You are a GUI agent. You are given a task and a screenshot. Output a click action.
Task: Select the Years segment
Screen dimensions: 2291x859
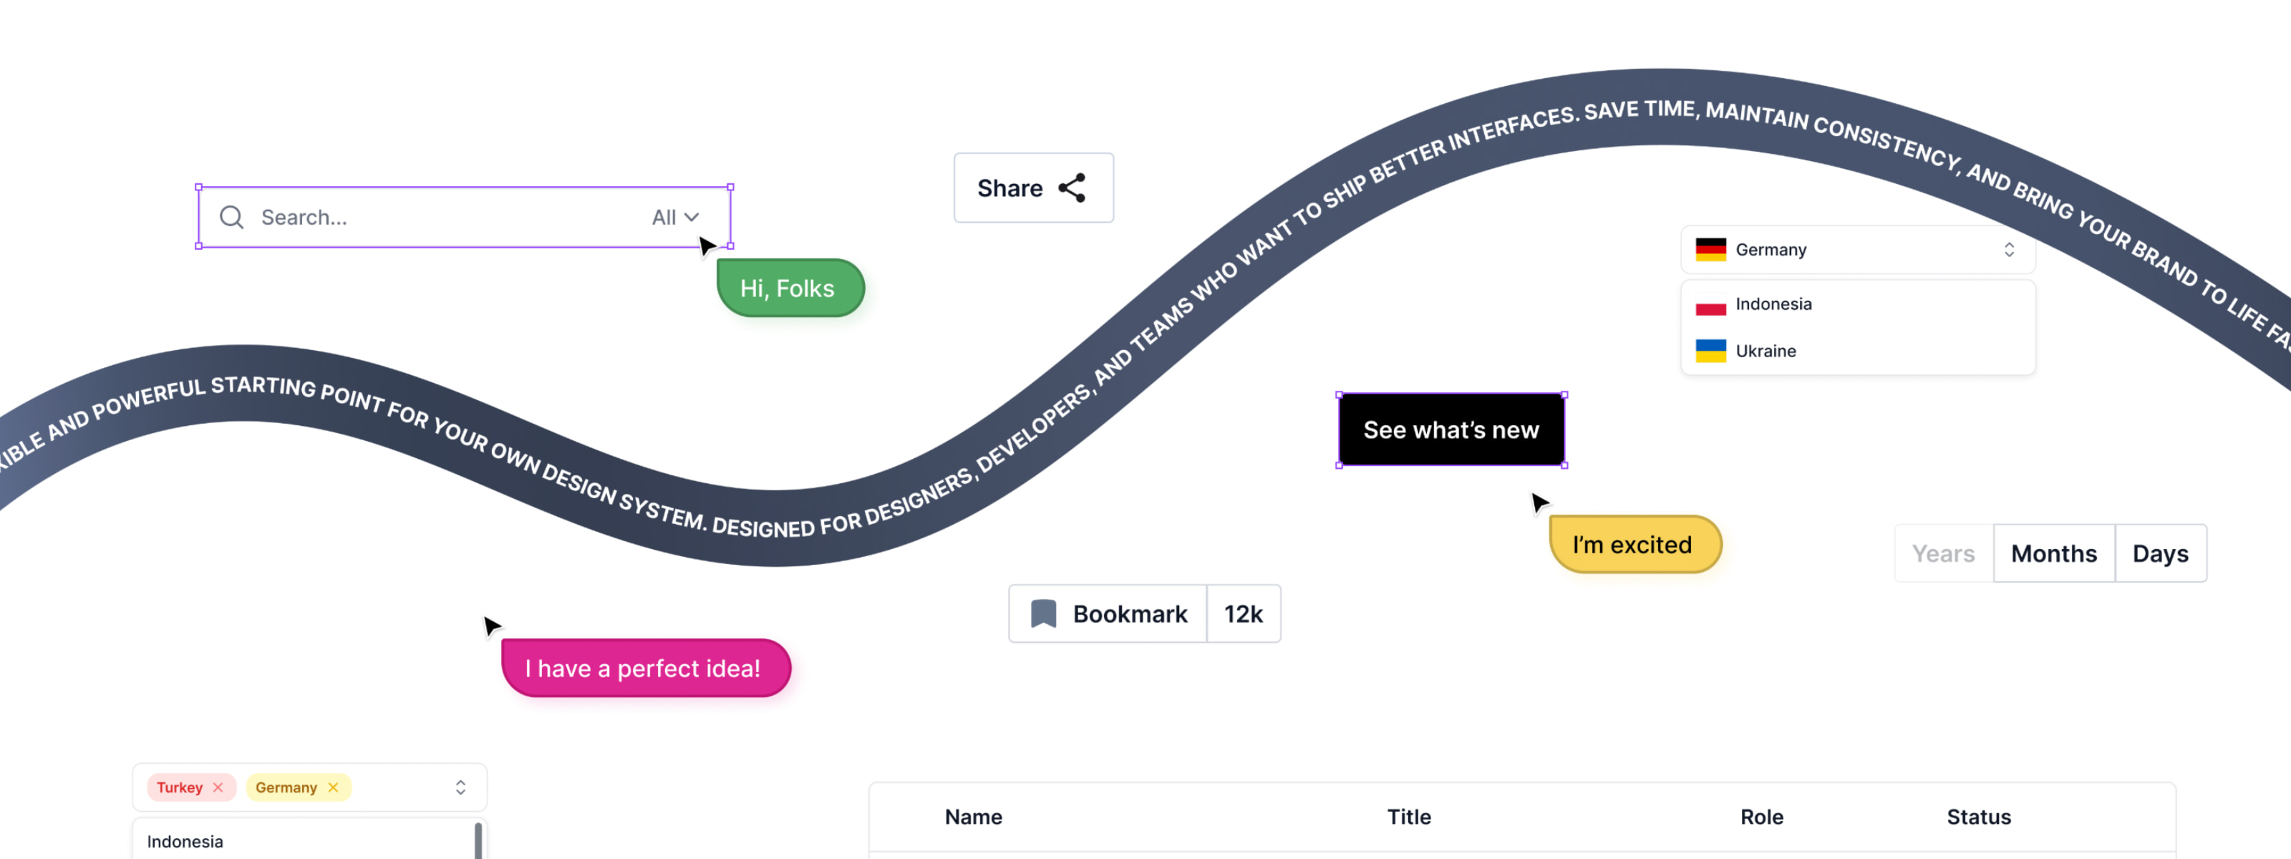tap(1943, 553)
